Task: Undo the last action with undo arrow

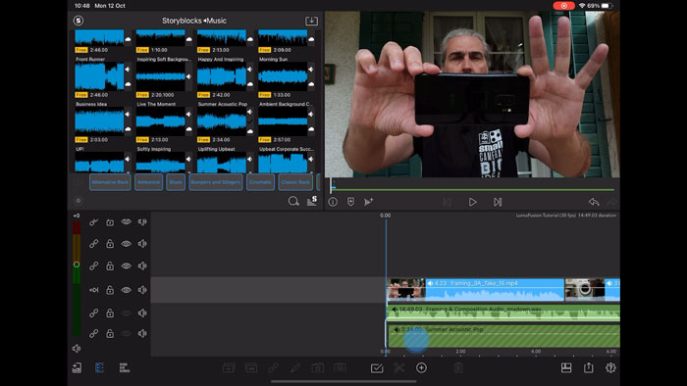Action: tap(594, 202)
